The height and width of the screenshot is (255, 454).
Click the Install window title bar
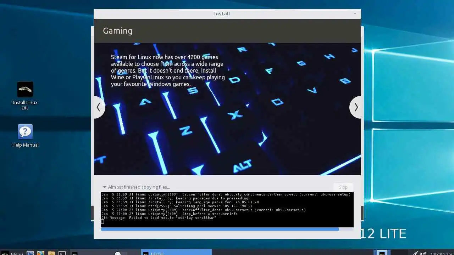(227, 13)
